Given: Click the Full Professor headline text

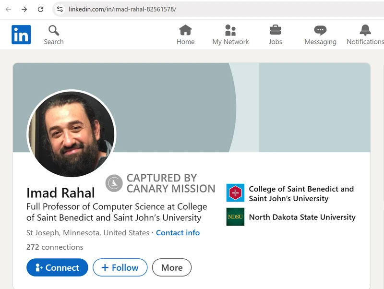Looking at the screenshot, I should point(117,212).
